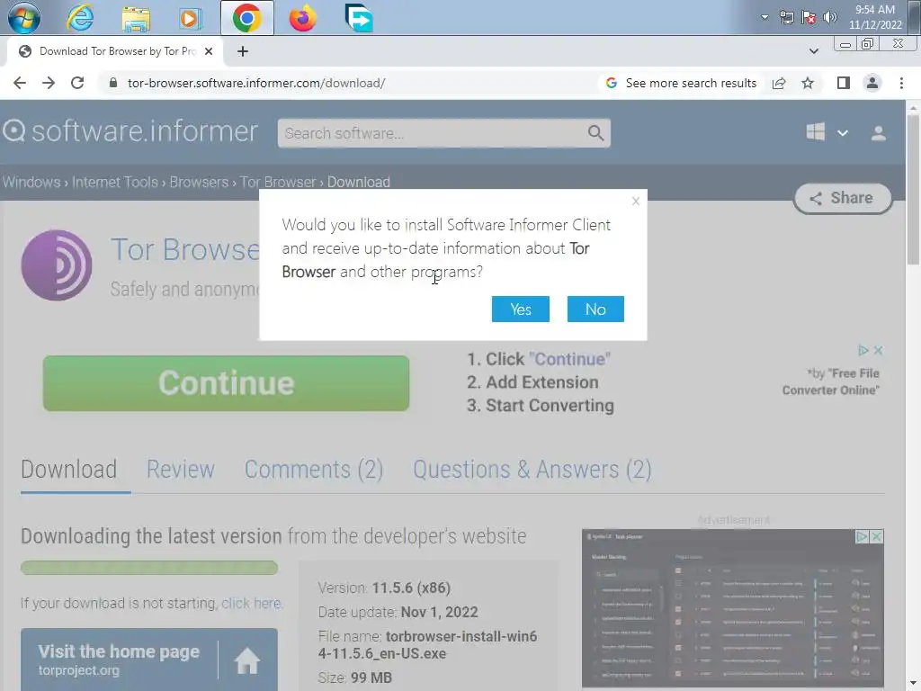
Task: Open the site user account icon
Action: tap(878, 133)
